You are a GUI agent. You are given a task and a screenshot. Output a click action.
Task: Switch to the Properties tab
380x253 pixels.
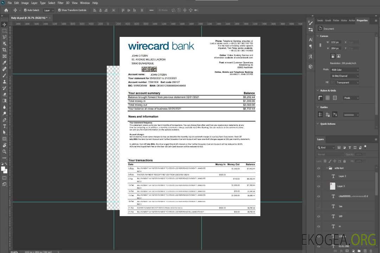coord(362,20)
